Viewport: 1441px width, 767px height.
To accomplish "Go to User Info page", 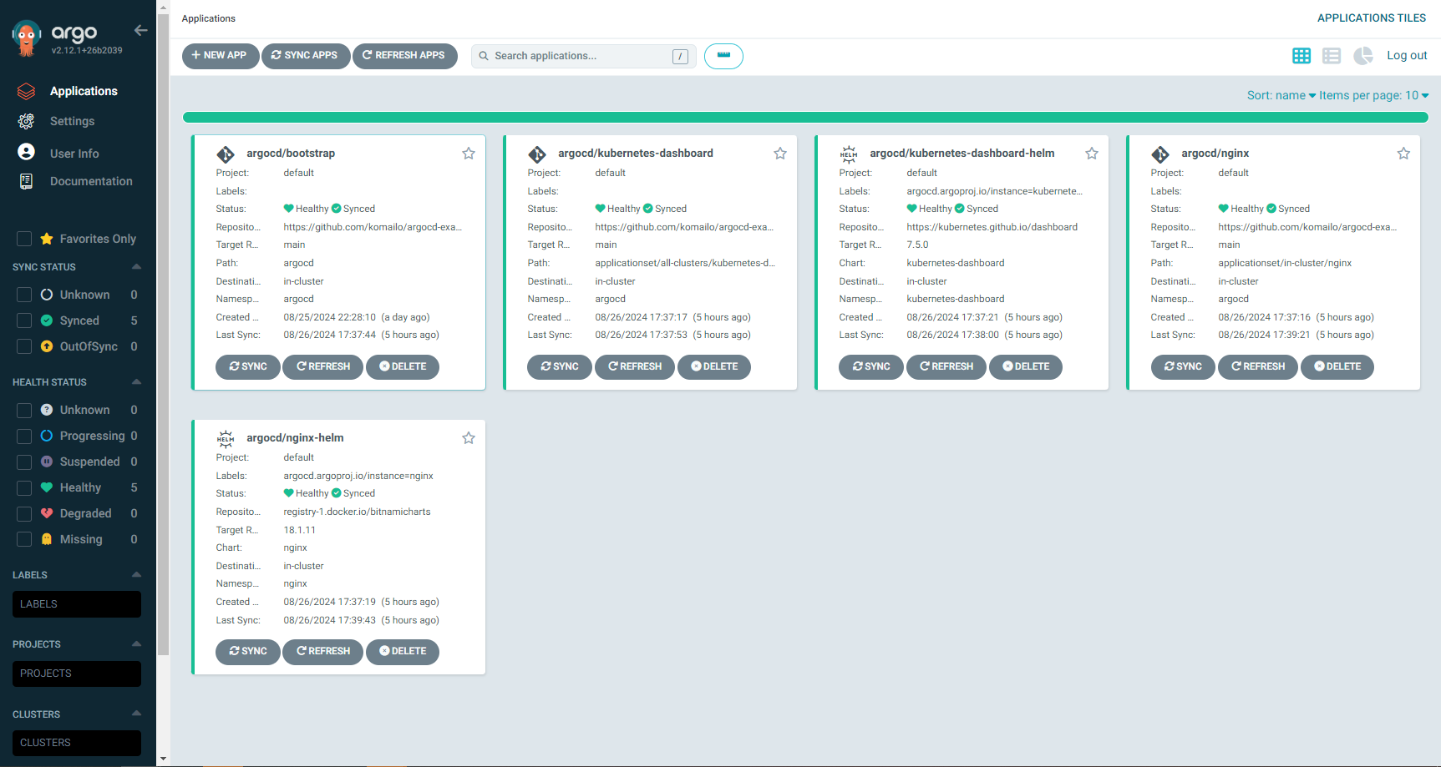I will pos(74,154).
